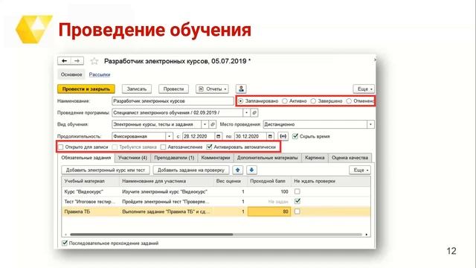Click Провести button
This screenshot has width=476, height=268.
click(x=173, y=89)
